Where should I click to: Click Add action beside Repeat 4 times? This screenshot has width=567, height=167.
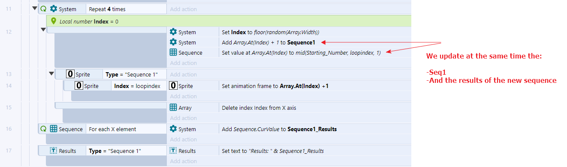[x=183, y=9]
